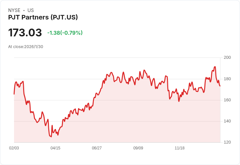Viewport: 240px width, 165px height.
Task: Click the -1.38(-0.79%) price change
Action: click(x=65, y=33)
